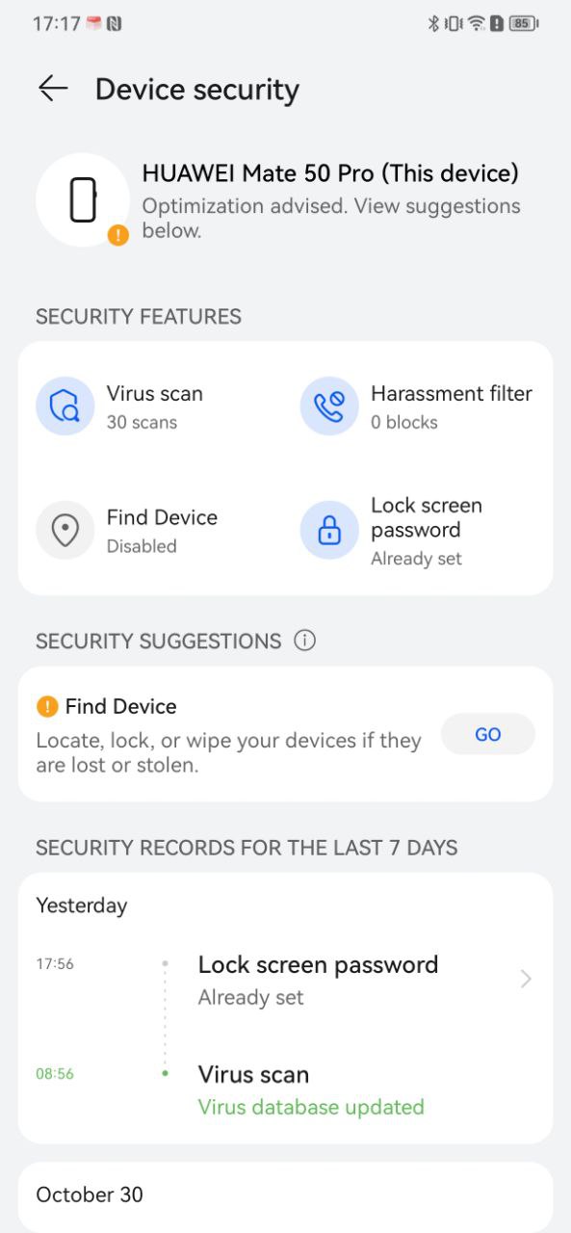Tap the Harassment filter phone icon
The height and width of the screenshot is (1233, 571).
tap(329, 406)
